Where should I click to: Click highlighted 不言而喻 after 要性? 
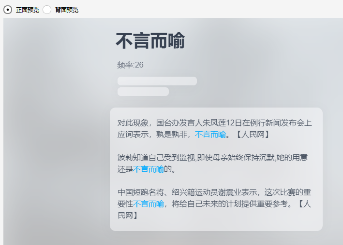(149, 204)
